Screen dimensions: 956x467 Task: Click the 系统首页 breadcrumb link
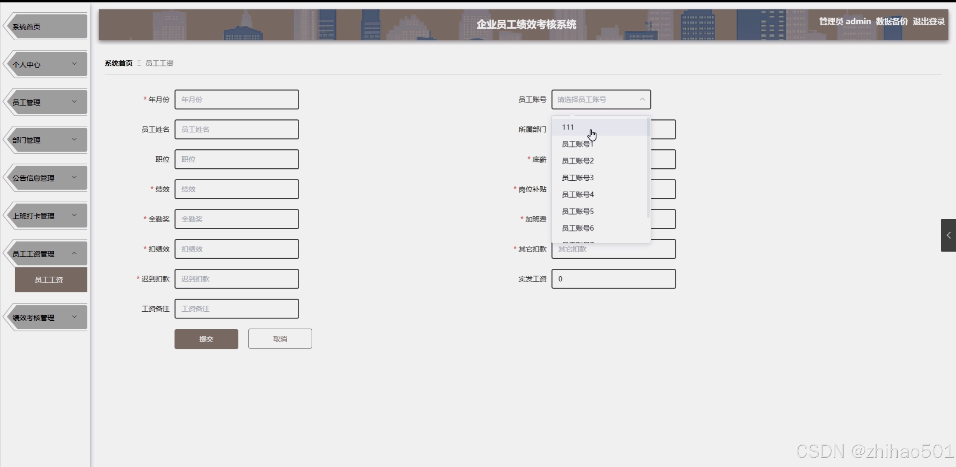[118, 63]
